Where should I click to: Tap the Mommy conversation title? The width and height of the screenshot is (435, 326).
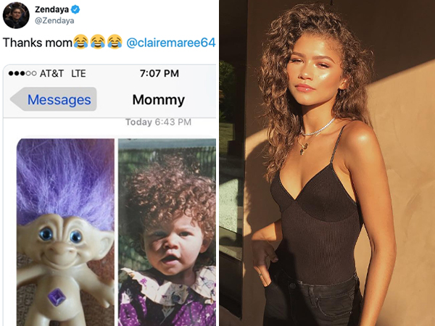158,100
